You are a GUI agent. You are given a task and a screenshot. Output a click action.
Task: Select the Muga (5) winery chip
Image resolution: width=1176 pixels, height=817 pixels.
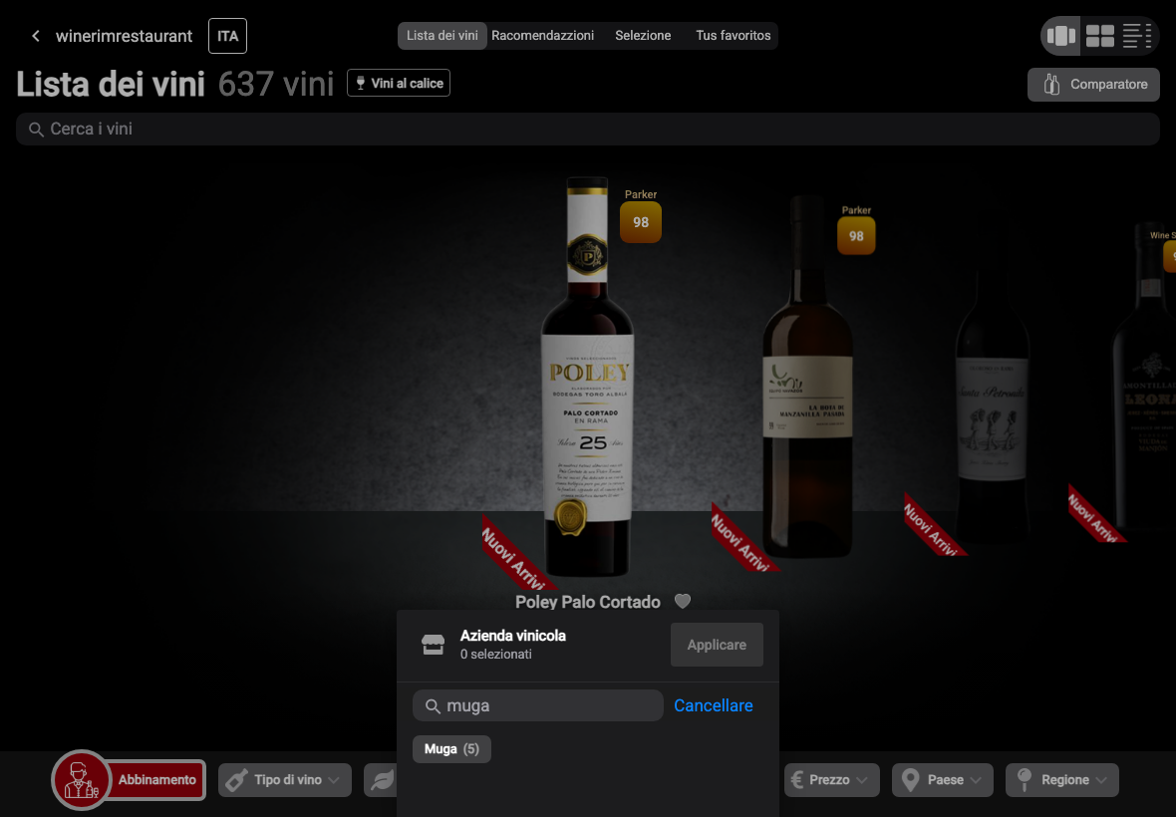tap(451, 749)
